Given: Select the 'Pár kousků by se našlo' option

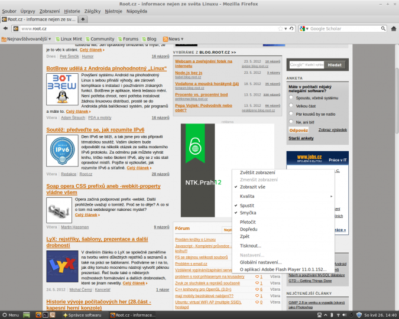Looking at the screenshot, I should 291,113.
